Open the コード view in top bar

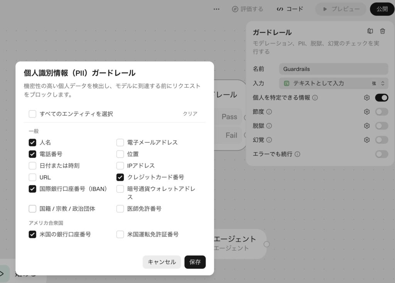[290, 9]
